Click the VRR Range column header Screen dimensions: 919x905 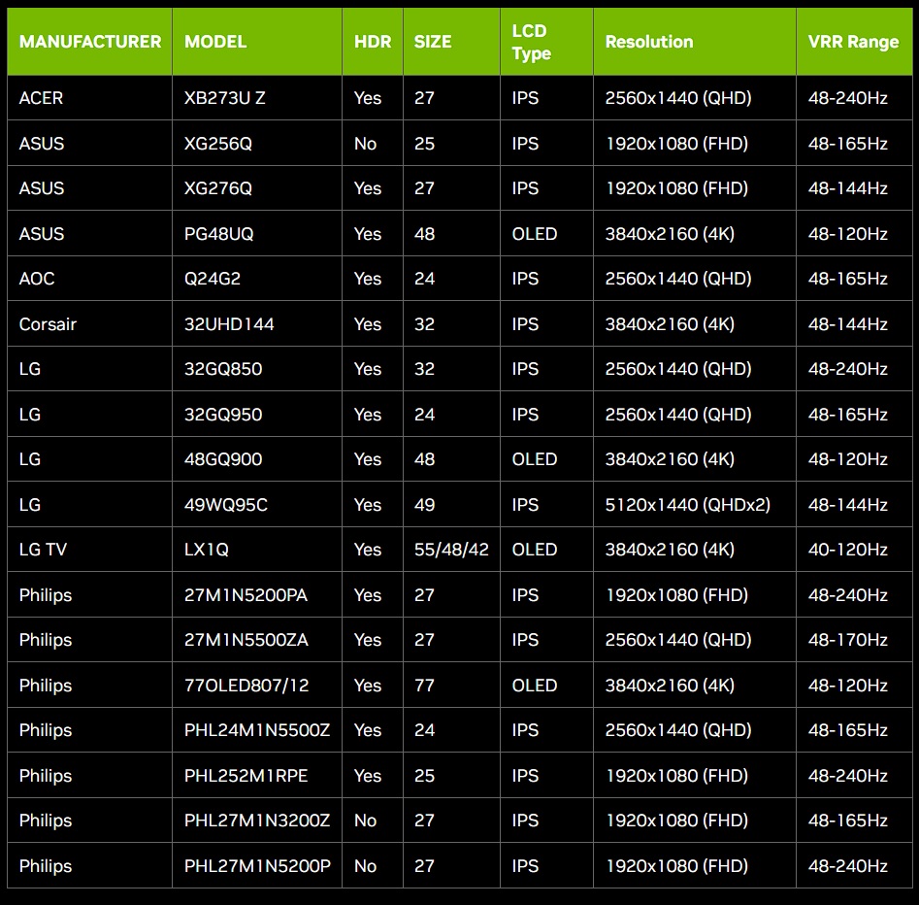855,42
